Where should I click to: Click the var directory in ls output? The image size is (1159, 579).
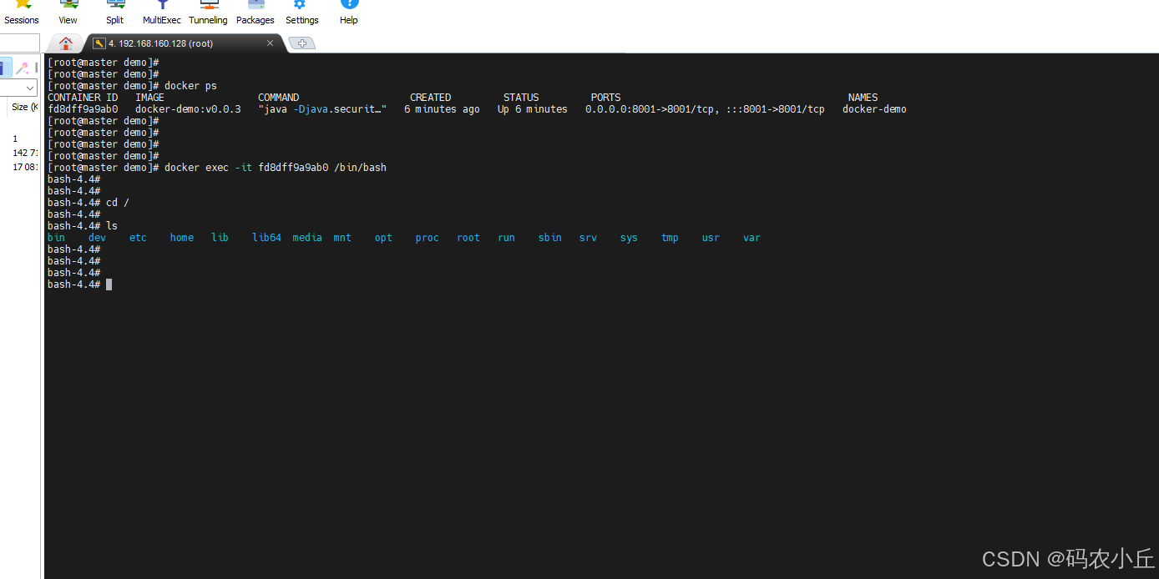pyautogui.click(x=752, y=238)
